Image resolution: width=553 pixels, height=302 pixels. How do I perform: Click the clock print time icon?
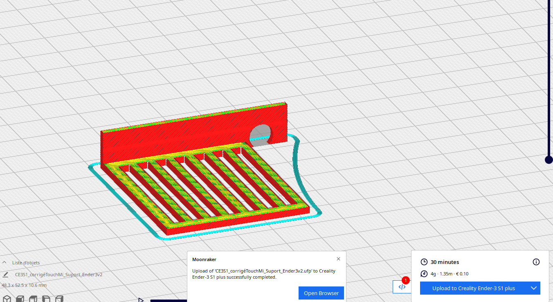click(424, 262)
